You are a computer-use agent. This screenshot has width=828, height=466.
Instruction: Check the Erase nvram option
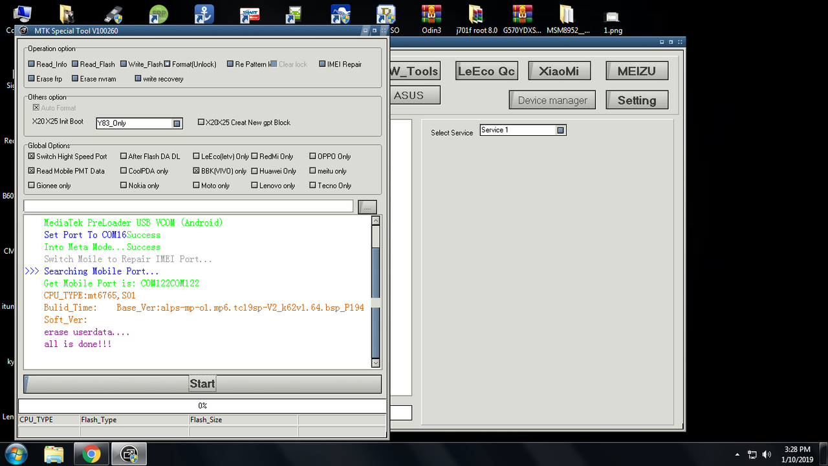coord(75,79)
